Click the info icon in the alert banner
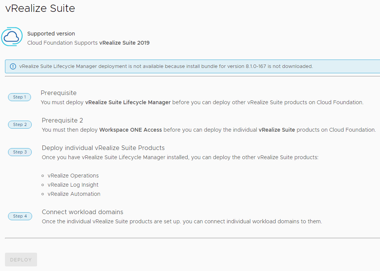 tap(13, 66)
